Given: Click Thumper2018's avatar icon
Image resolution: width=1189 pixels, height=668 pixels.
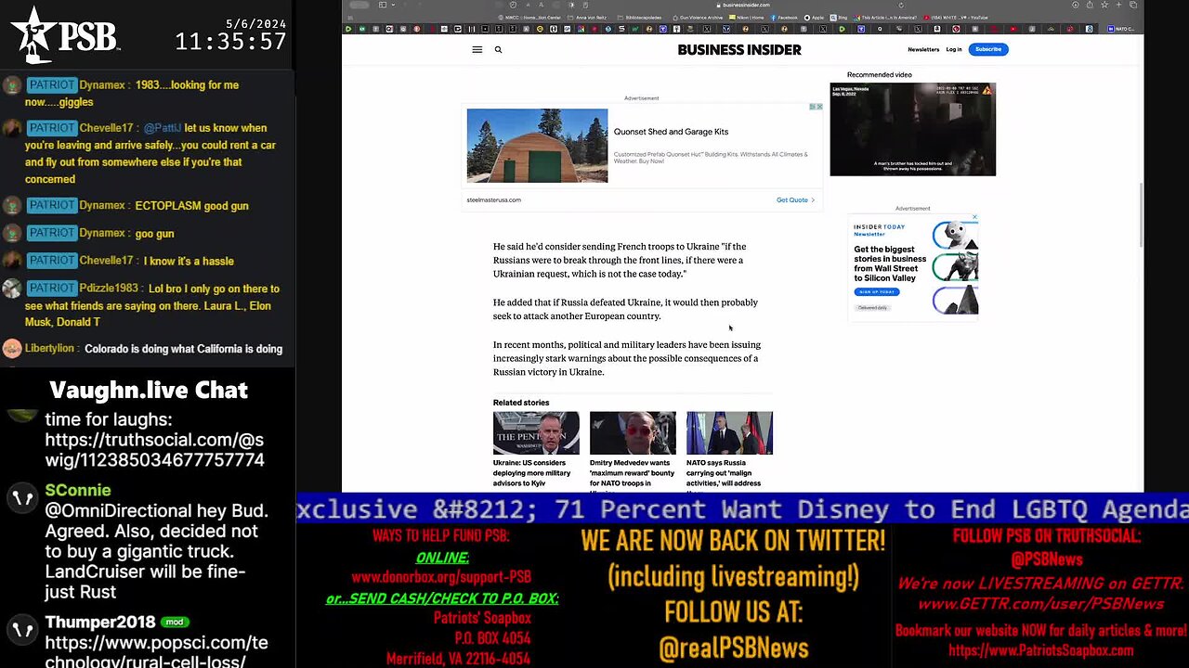Looking at the screenshot, I should (22, 631).
